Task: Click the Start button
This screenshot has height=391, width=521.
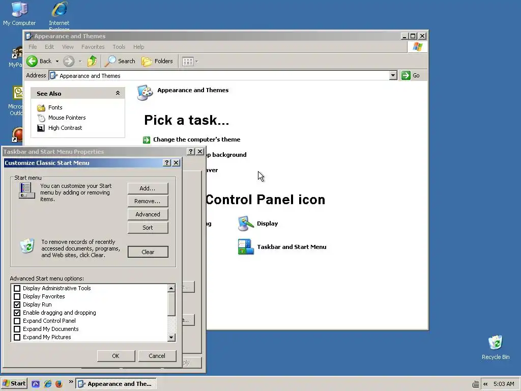Action: pos(14,384)
